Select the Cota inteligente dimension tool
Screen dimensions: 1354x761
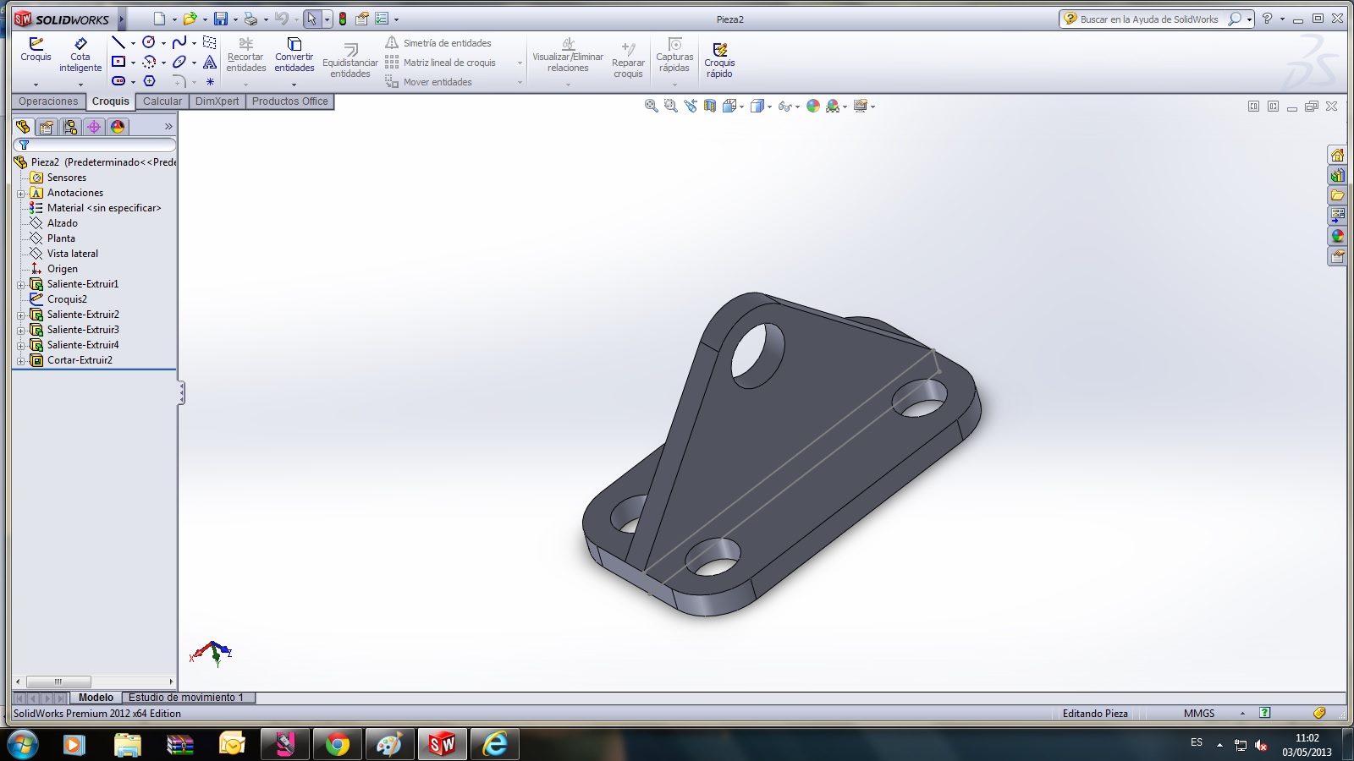pyautogui.click(x=80, y=54)
